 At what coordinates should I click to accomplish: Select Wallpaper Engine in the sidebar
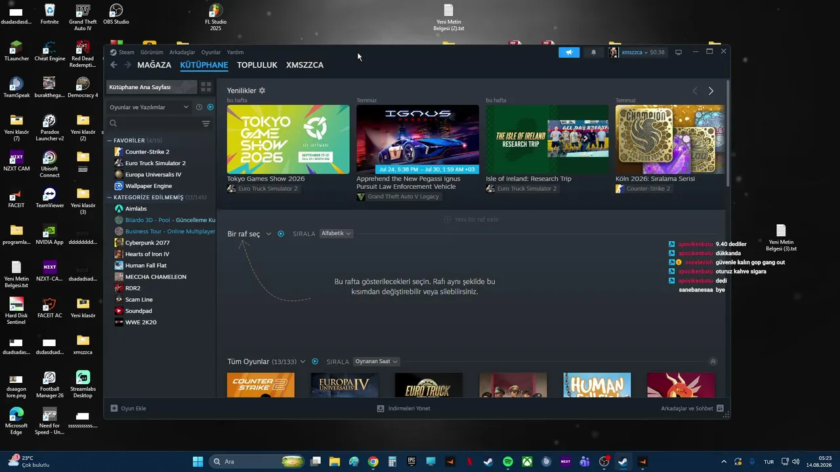[148, 186]
